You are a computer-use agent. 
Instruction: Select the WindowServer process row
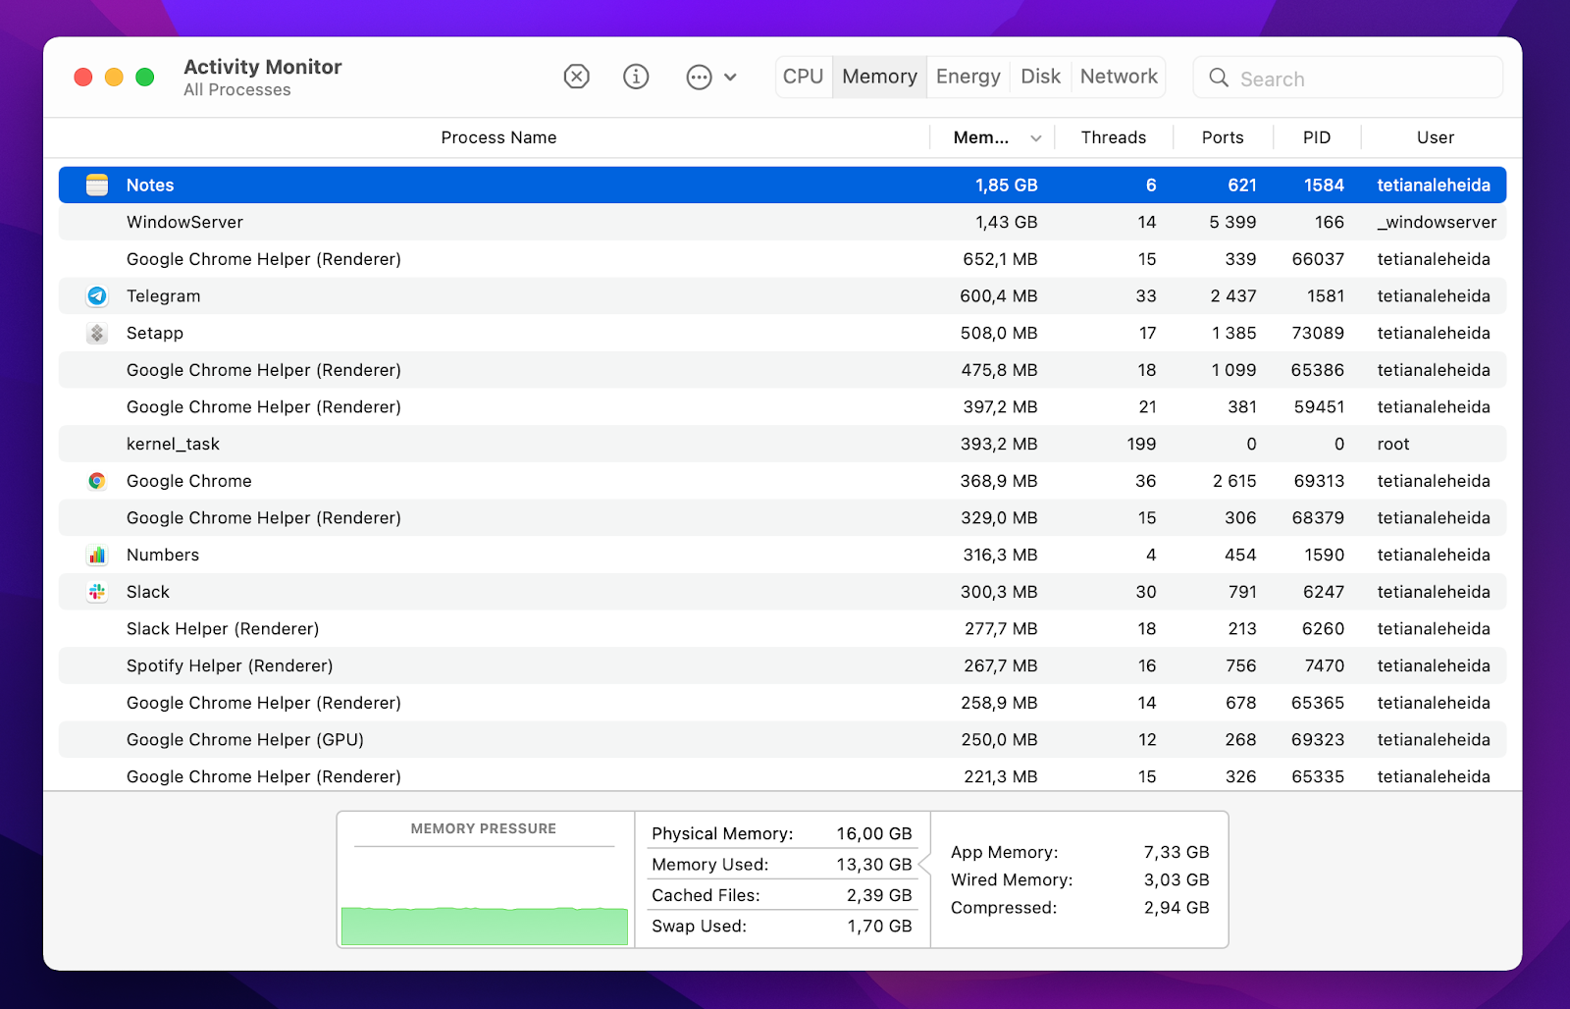coord(782,222)
